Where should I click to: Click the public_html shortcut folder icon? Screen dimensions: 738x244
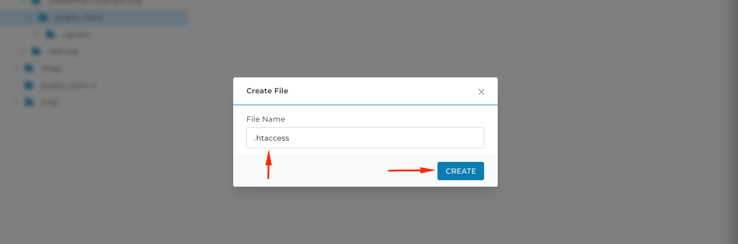tap(29, 85)
